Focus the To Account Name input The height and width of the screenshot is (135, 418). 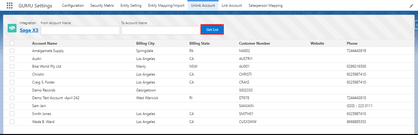point(160,30)
